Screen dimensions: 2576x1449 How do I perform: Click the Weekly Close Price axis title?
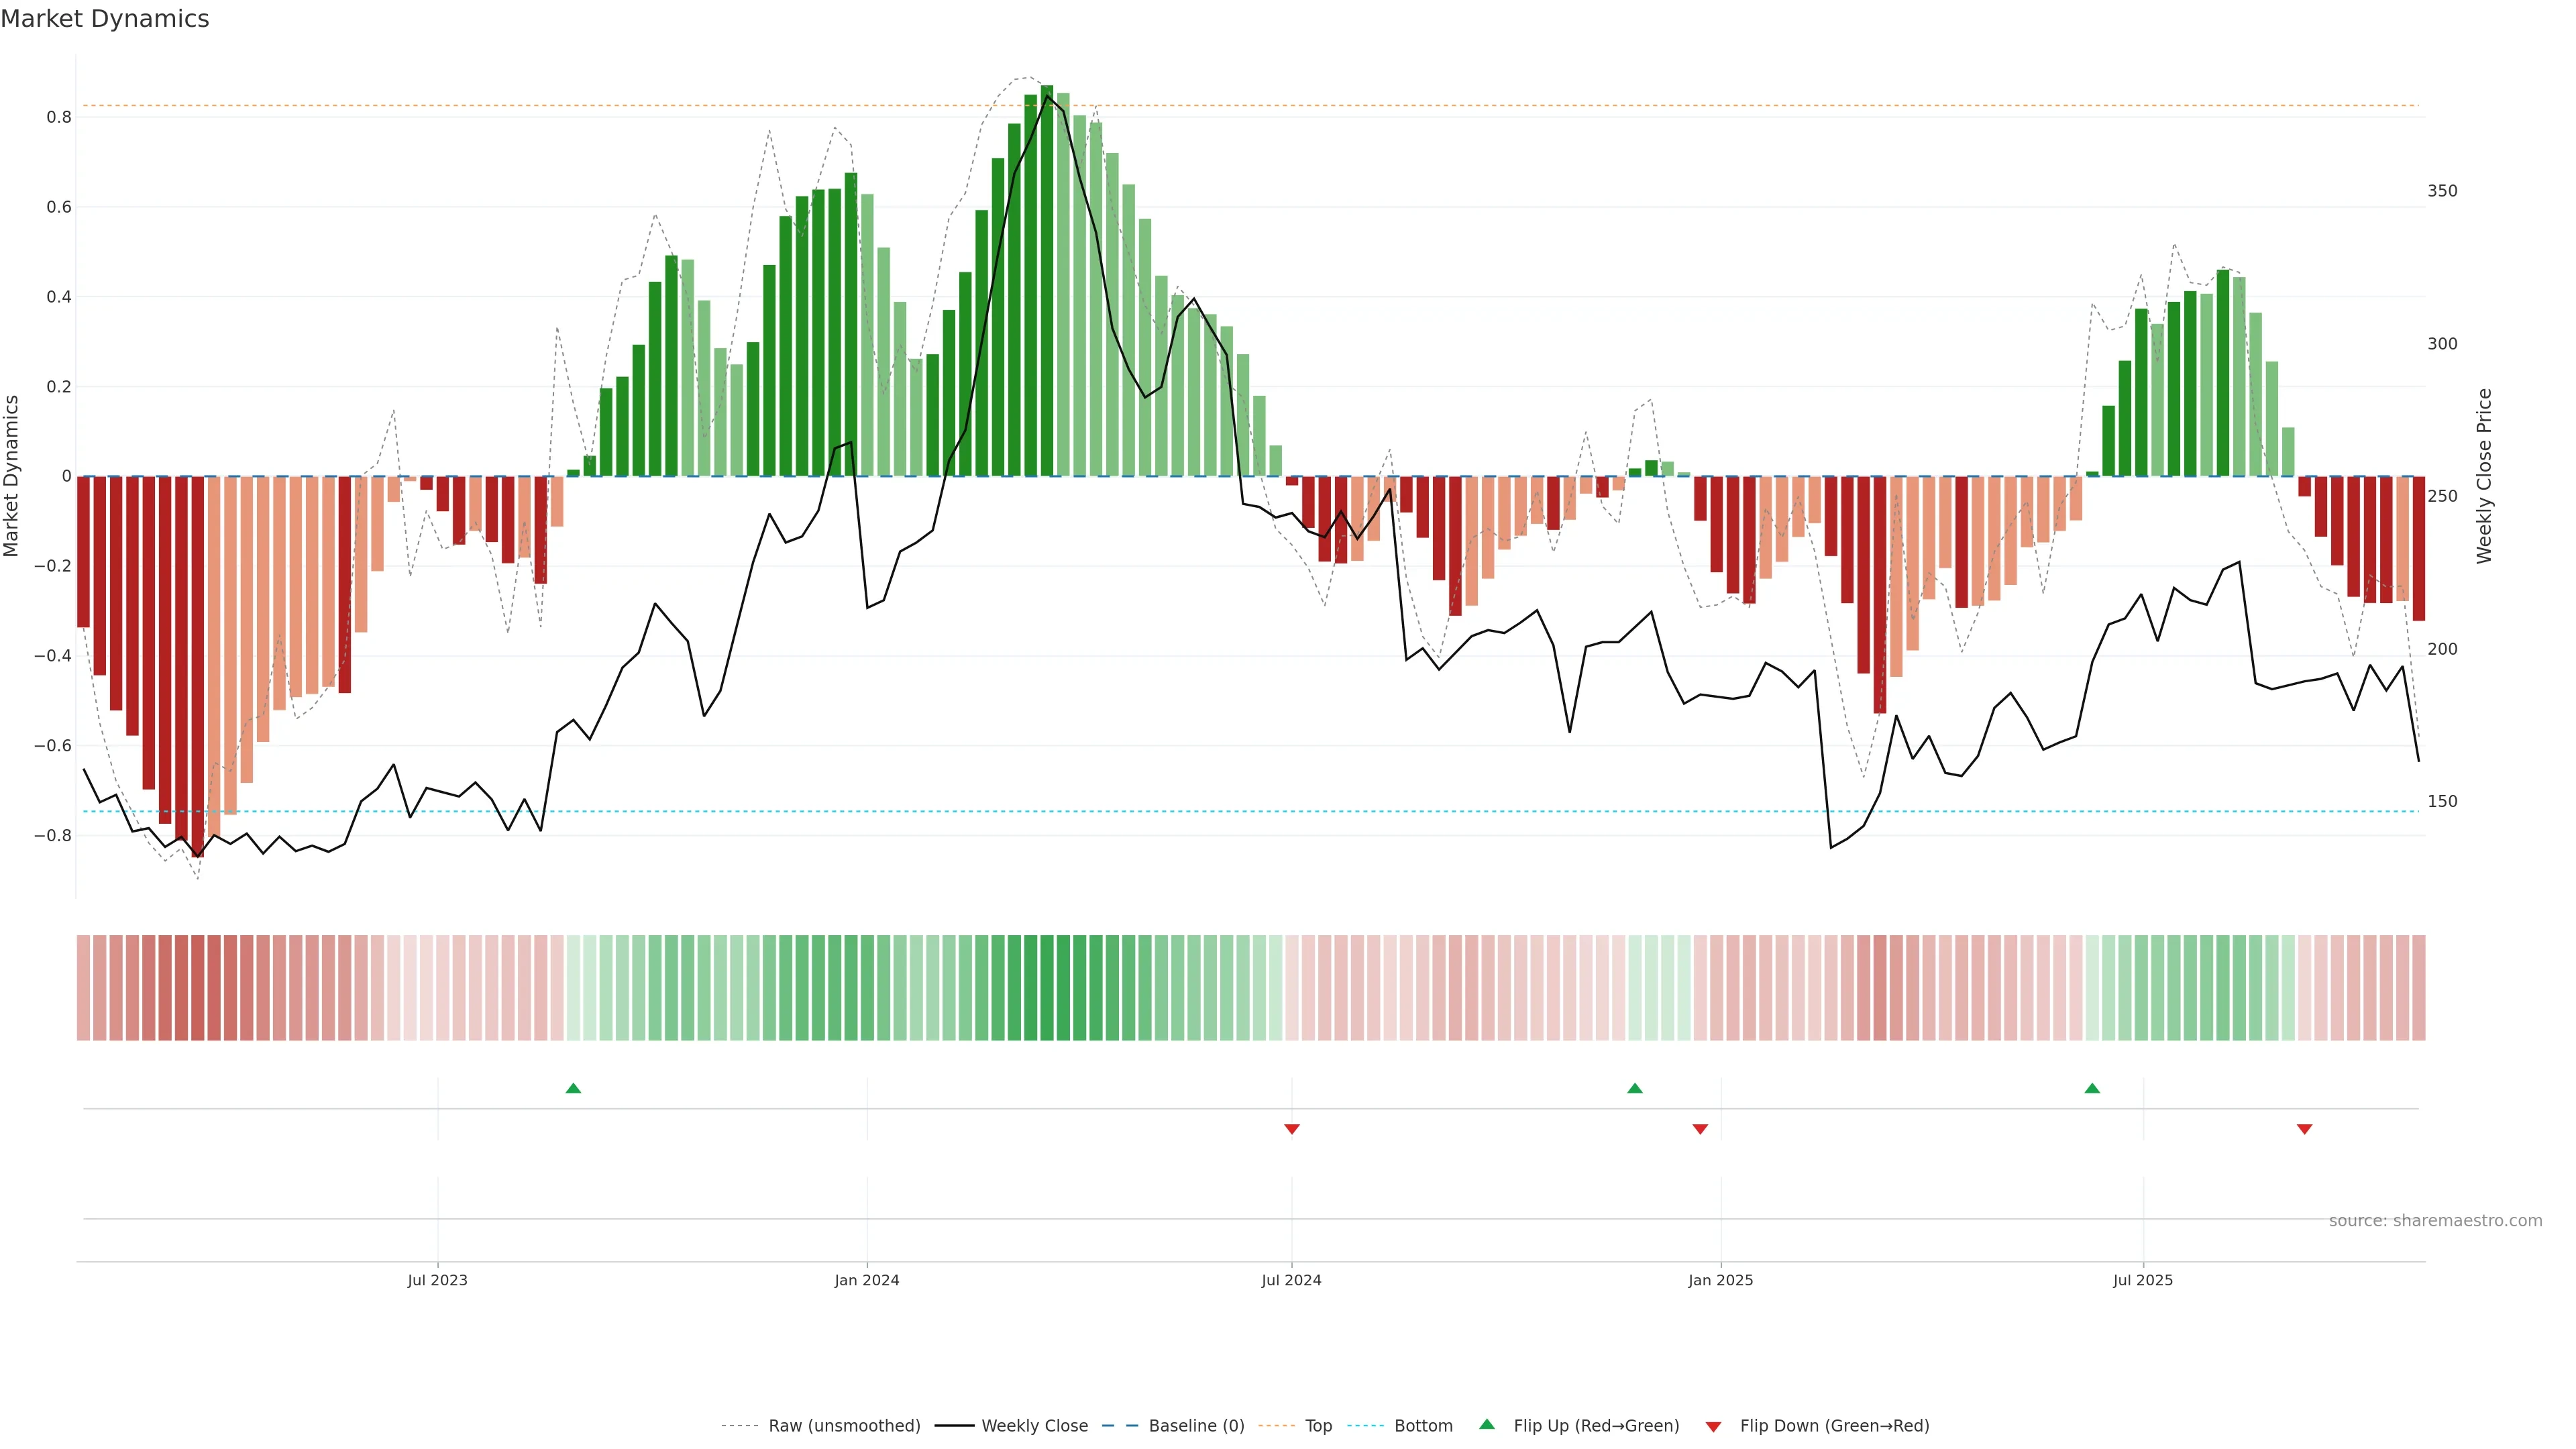click(x=2484, y=476)
